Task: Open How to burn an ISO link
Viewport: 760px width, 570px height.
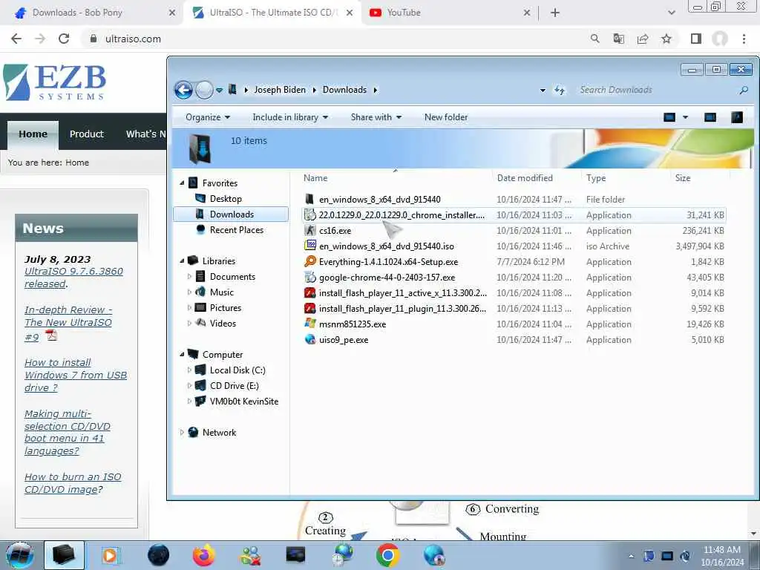Action: pos(73,483)
